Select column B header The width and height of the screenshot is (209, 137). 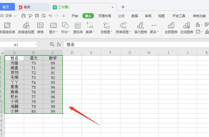coord(33,53)
